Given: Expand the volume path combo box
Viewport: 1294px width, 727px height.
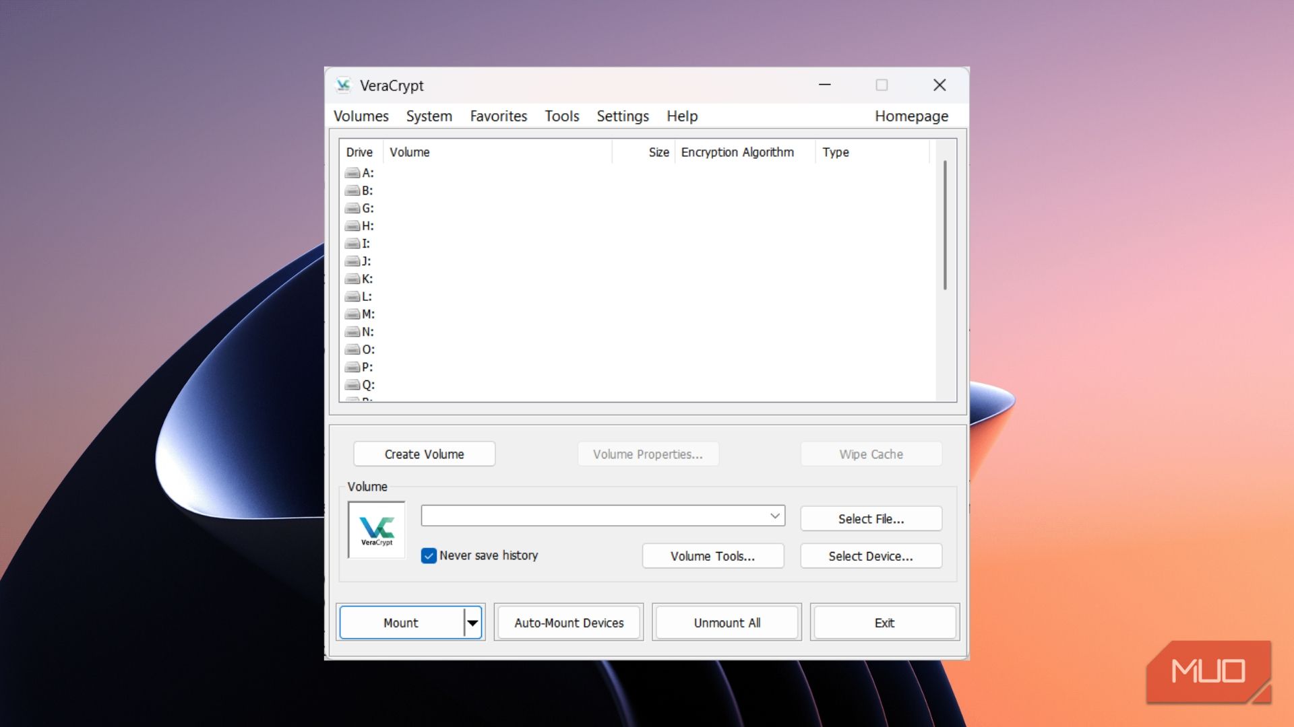Looking at the screenshot, I should coord(775,516).
